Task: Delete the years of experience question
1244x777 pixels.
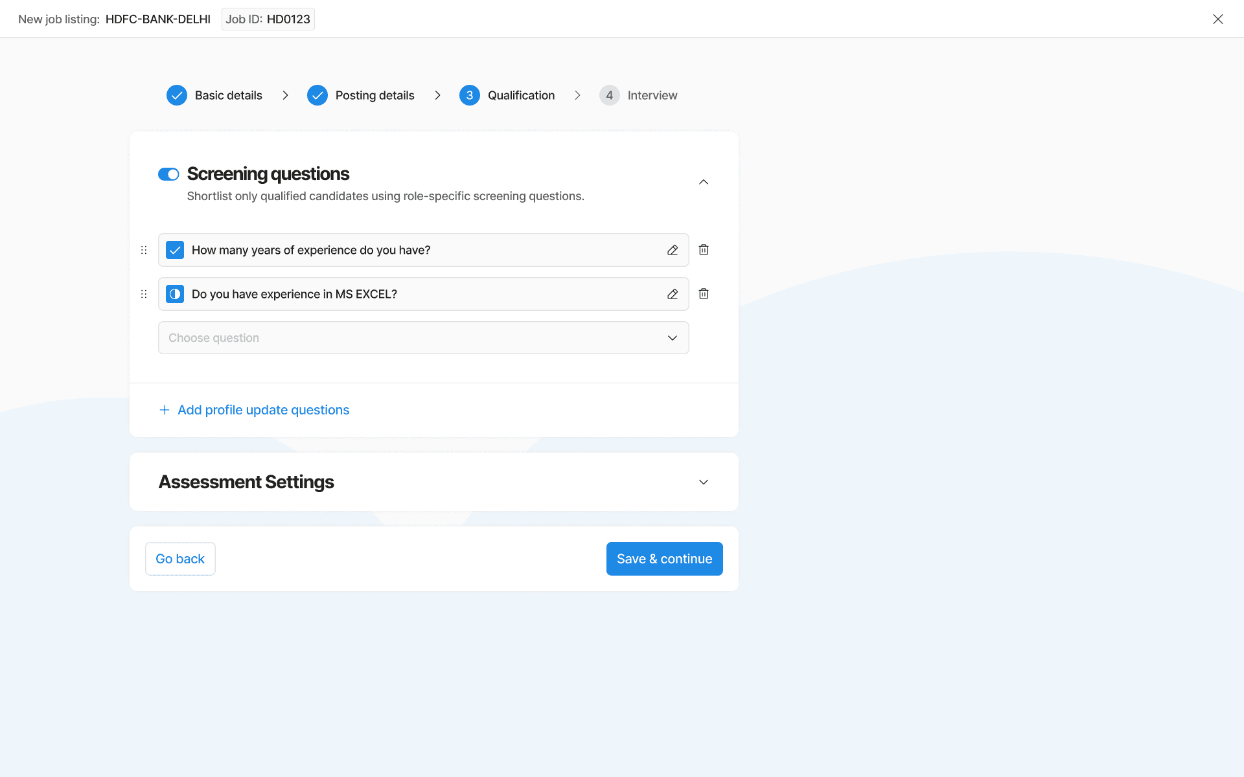Action: click(704, 250)
